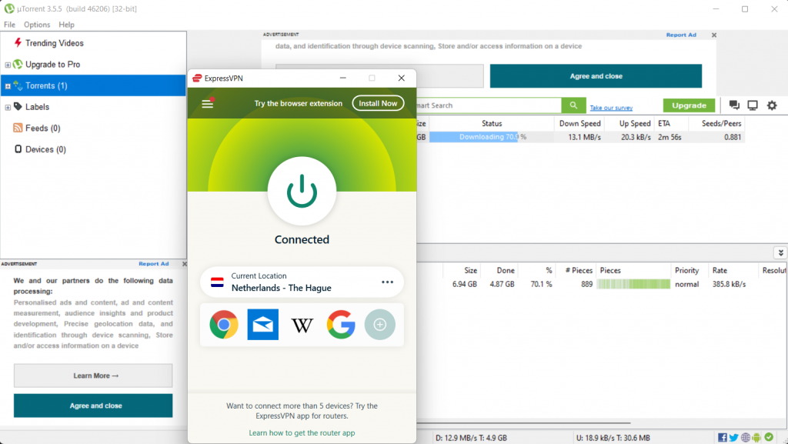Open the ExpressVPN hamburger menu
Image resolution: width=788 pixels, height=444 pixels.
point(208,103)
